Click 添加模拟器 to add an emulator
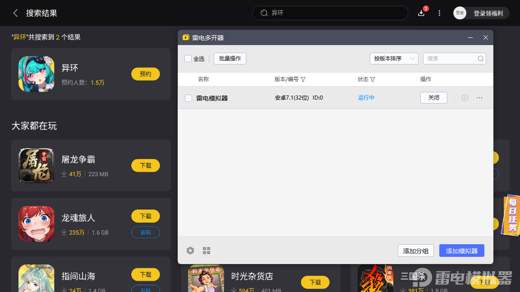This screenshot has height=292, width=520. click(x=461, y=251)
